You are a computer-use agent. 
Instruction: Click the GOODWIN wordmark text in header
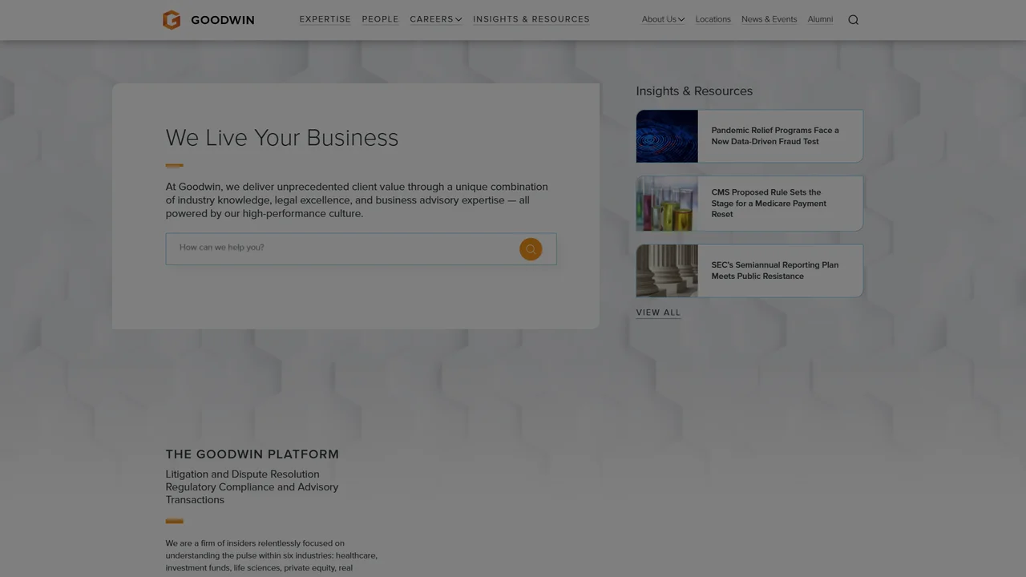[223, 20]
